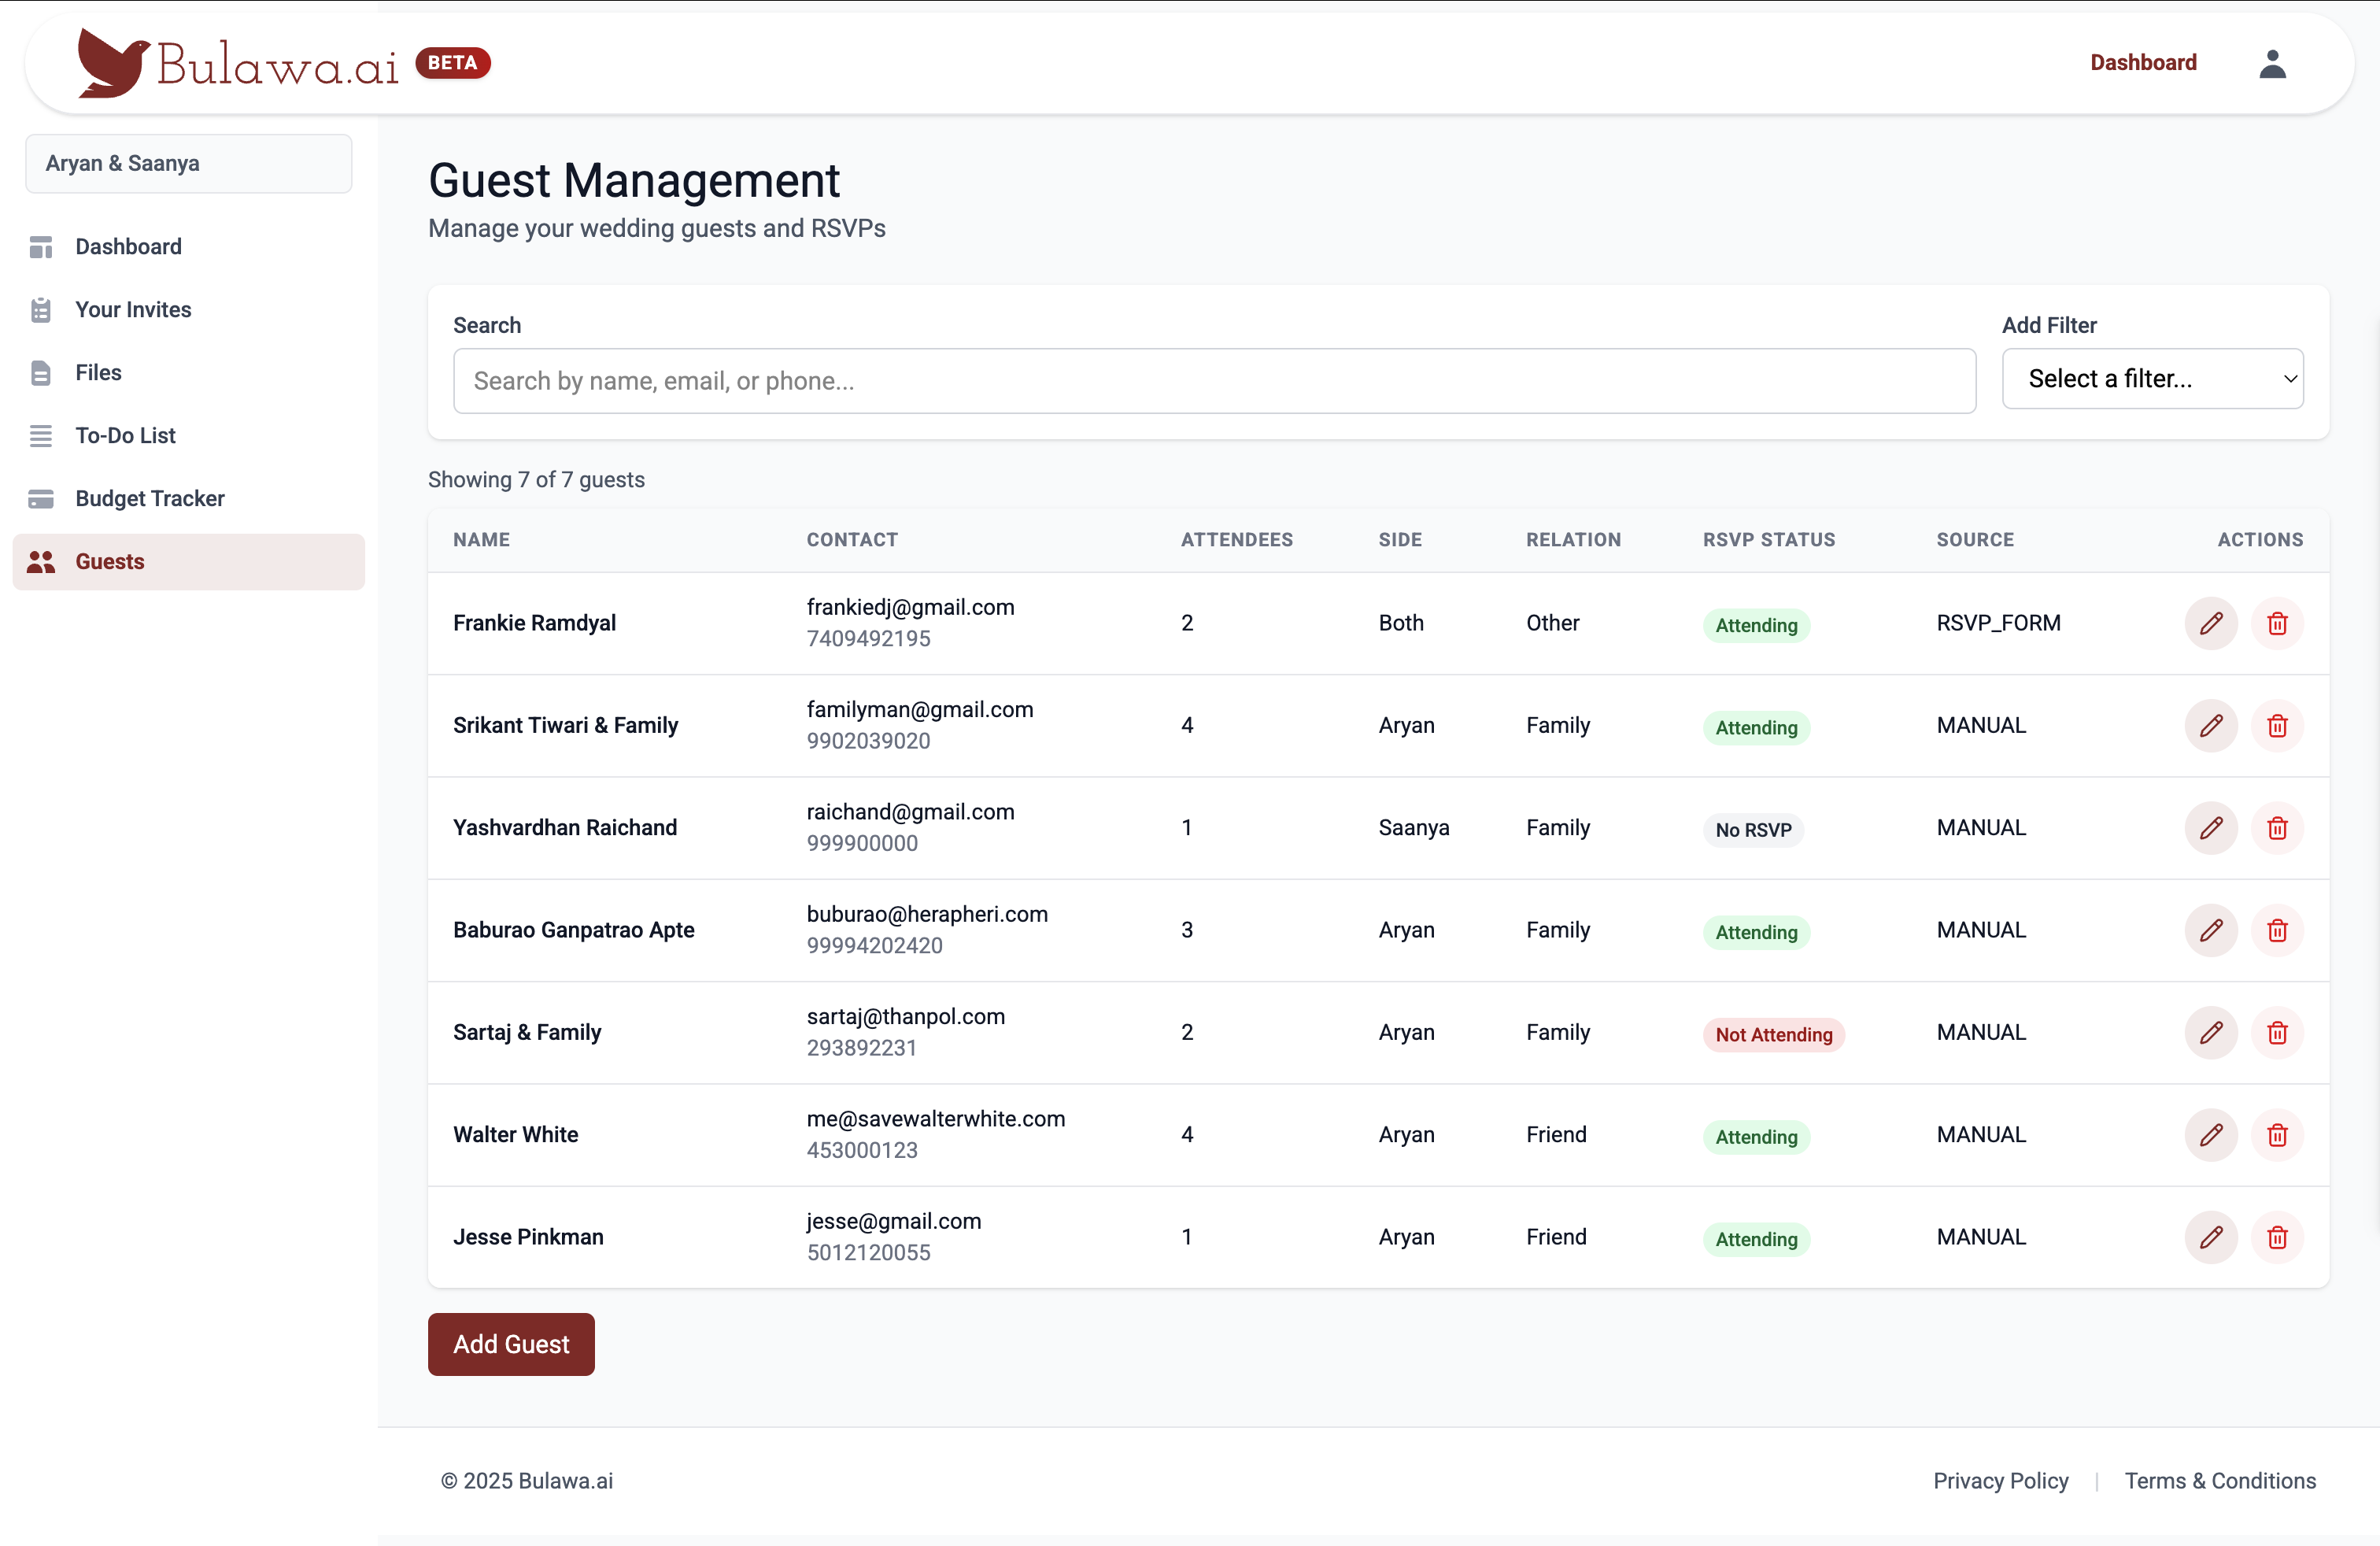Click the edit pencil for Frankie Ramdyal
The width and height of the screenshot is (2380, 1546).
[2210, 623]
